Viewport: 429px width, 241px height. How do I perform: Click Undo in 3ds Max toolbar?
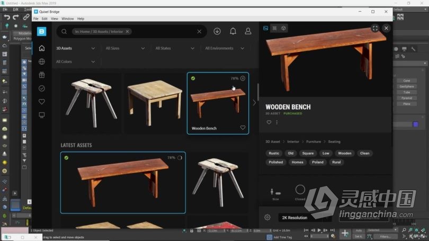pos(7,17)
